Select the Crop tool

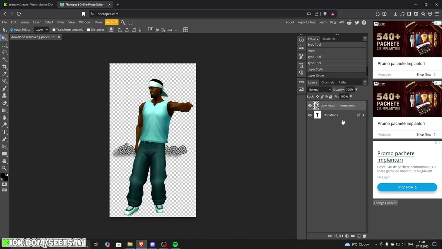click(x=4, y=67)
